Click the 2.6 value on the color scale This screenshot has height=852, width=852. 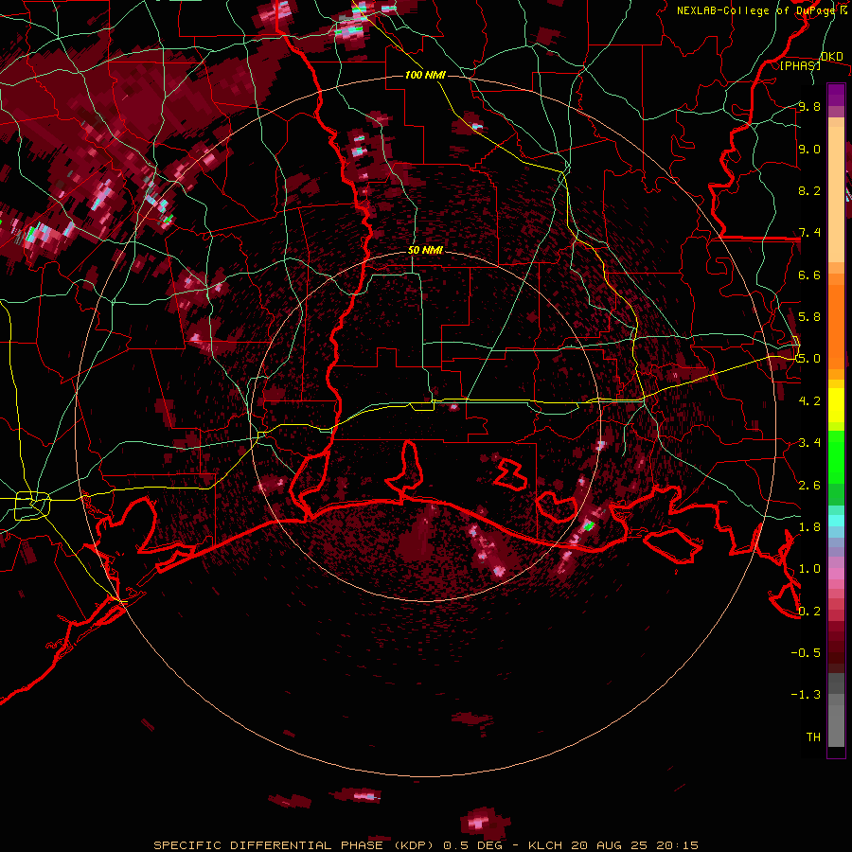pos(809,485)
